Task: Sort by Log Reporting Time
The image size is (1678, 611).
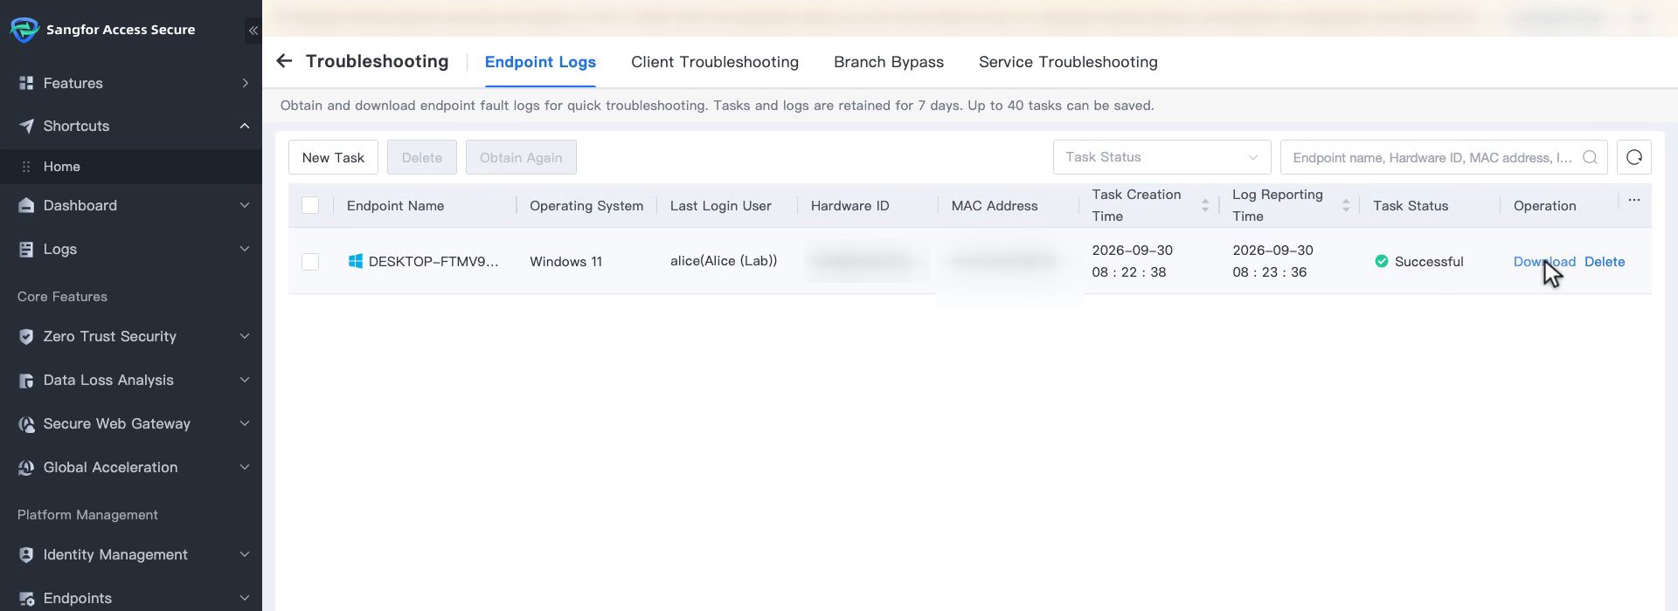Action: [1346, 205]
